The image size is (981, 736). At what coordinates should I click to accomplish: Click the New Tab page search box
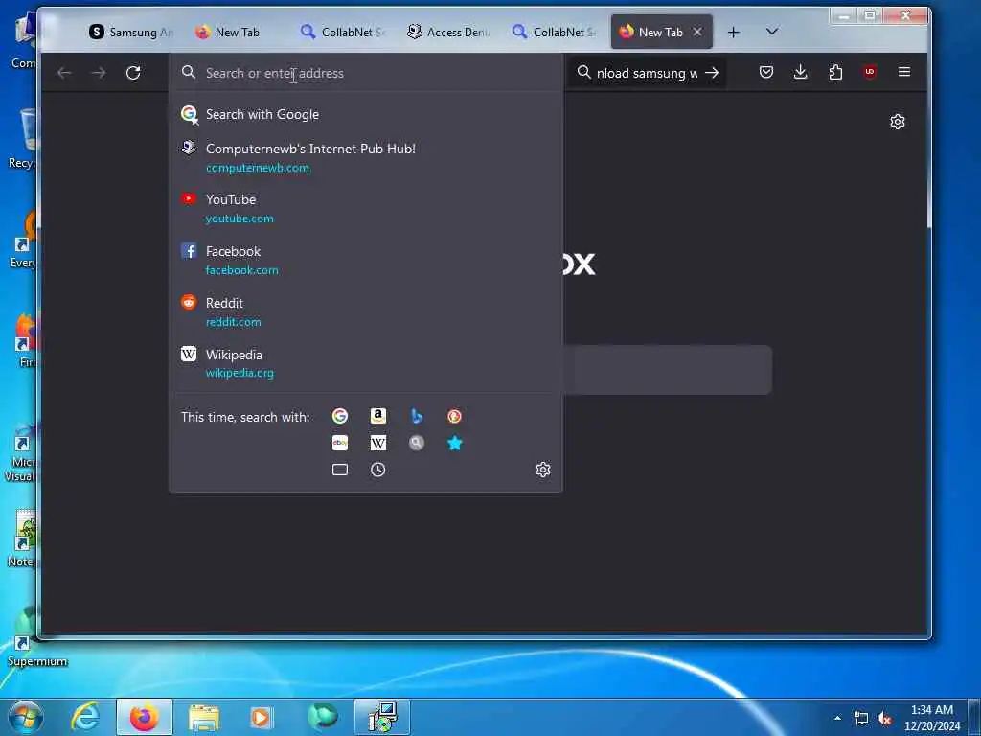pyautogui.click(x=668, y=370)
